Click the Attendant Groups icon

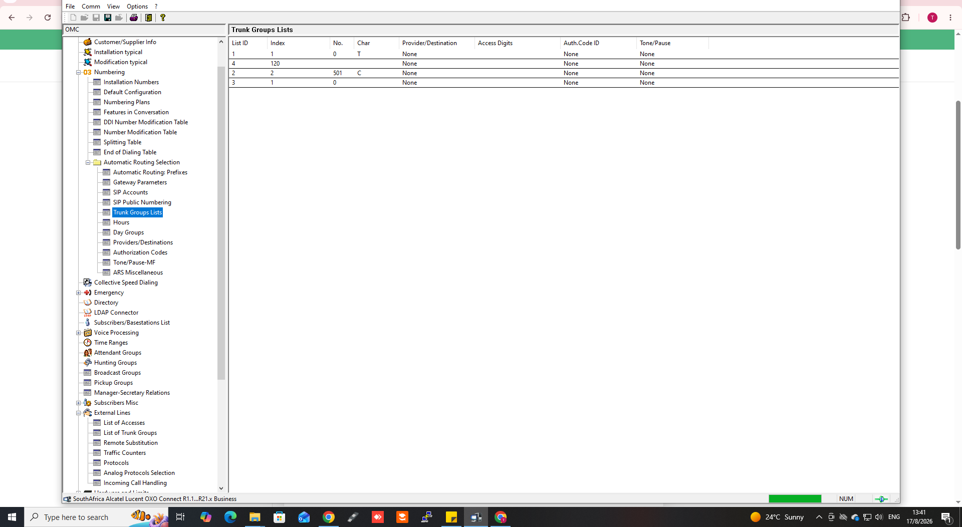88,353
